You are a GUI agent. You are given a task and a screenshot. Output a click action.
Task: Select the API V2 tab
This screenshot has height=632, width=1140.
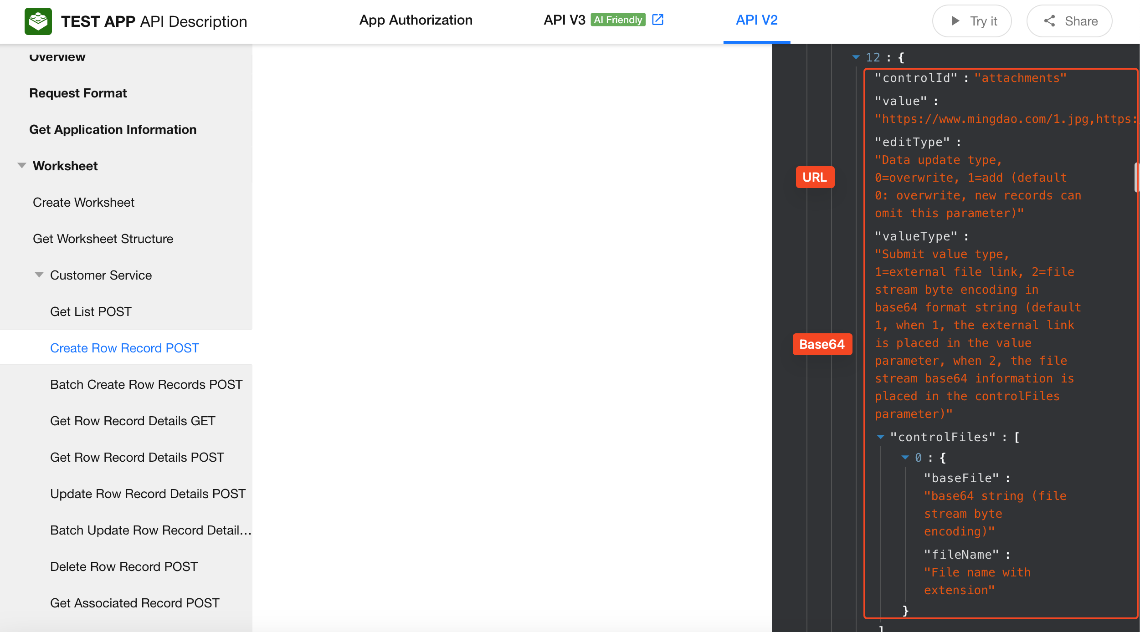tap(756, 20)
